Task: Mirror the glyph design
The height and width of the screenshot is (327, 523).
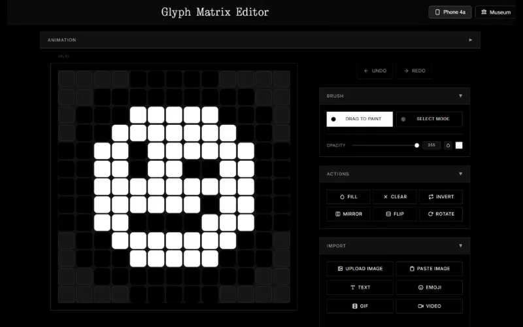Action: point(348,214)
